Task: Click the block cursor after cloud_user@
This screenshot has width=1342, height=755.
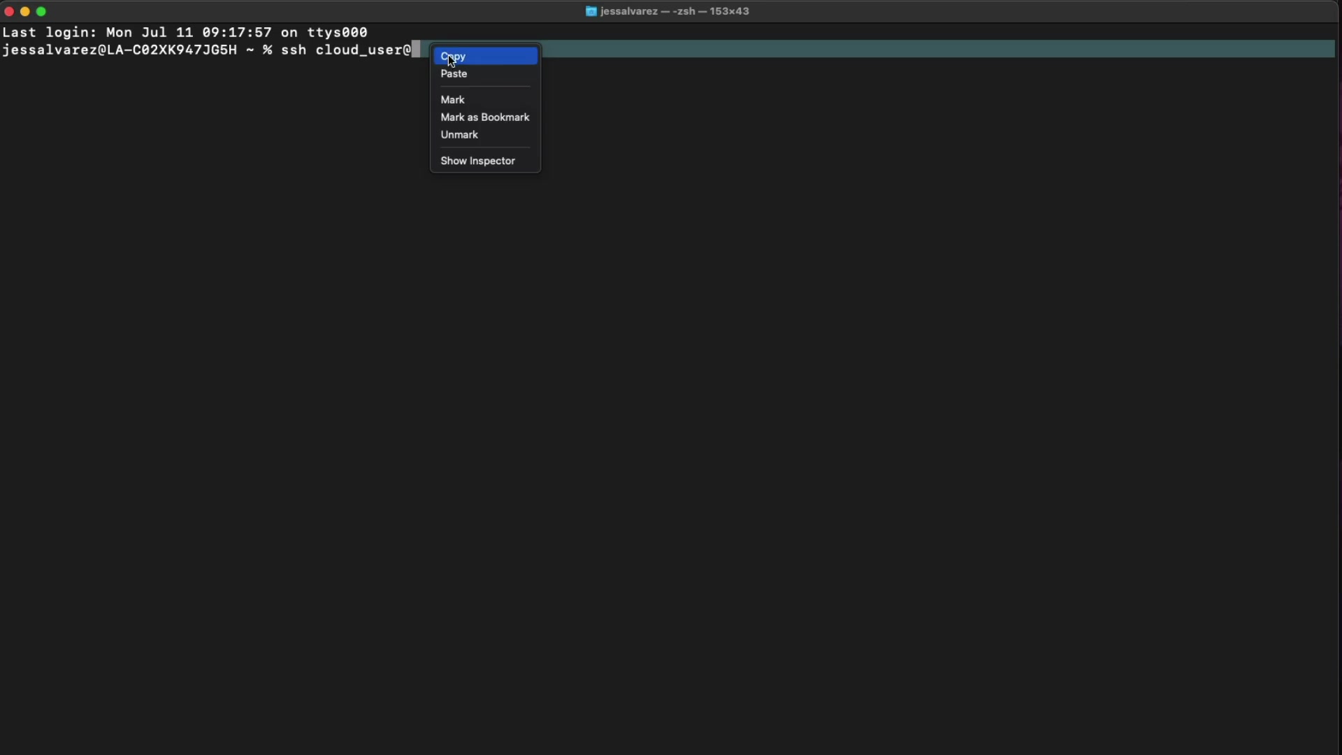Action: tap(416, 50)
